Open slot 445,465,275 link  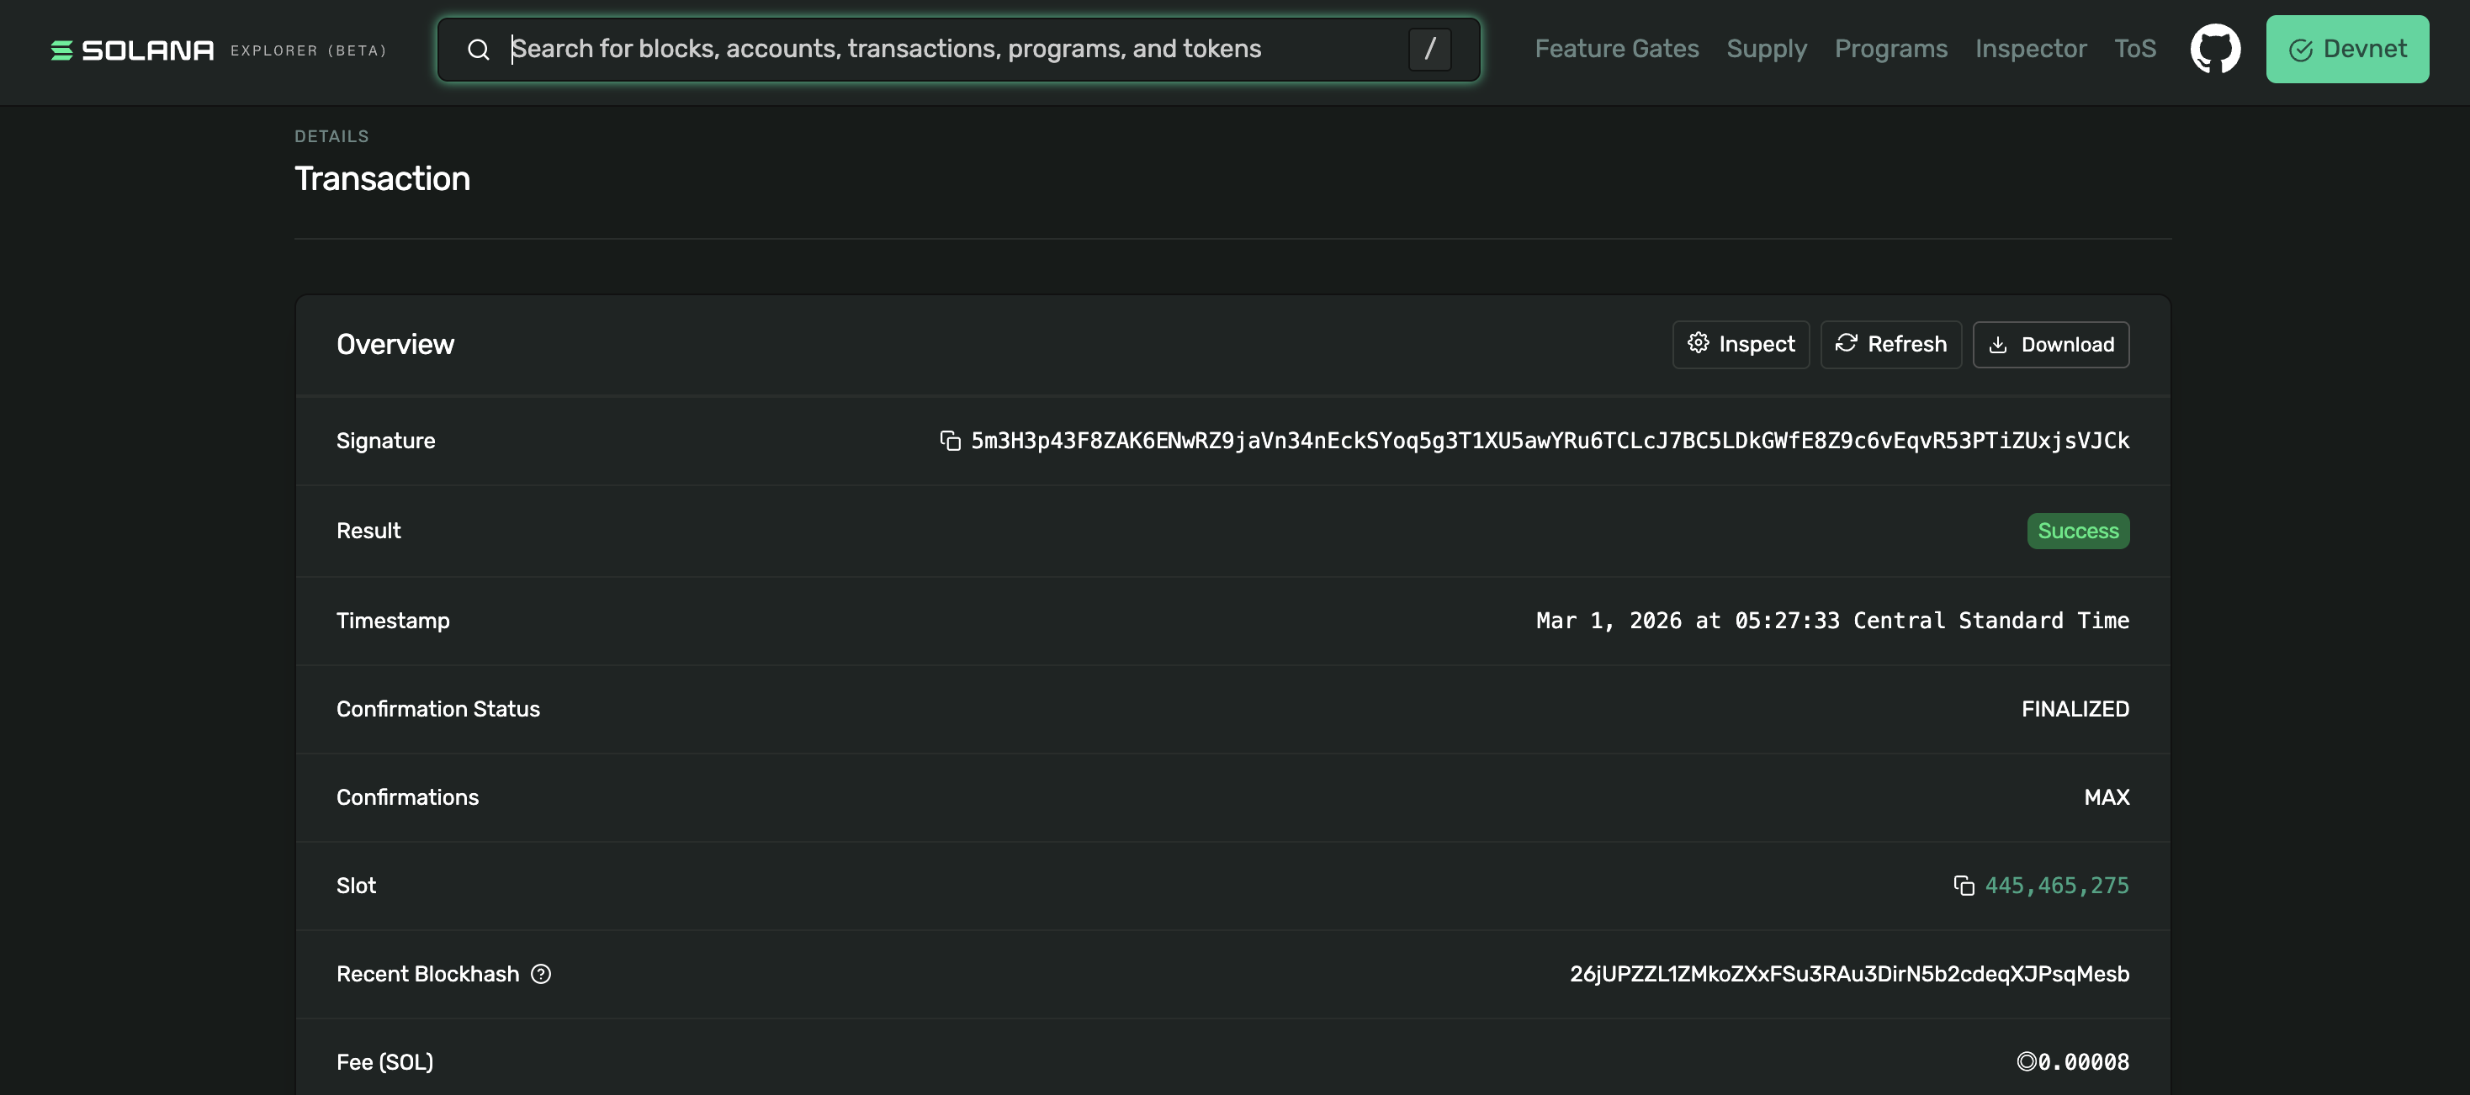pos(2056,886)
